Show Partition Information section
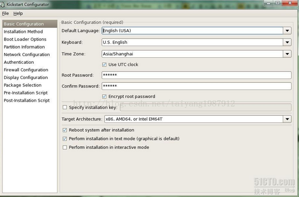 coord(30,47)
